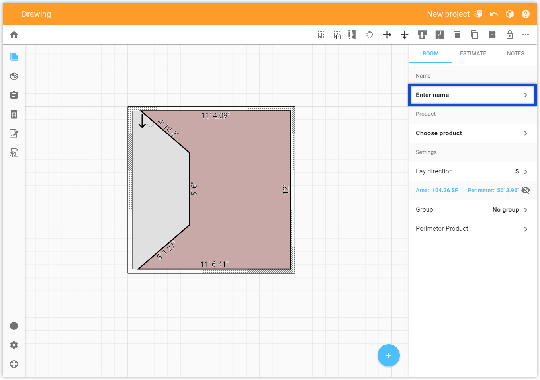Expand the Perimeter Product row
The height and width of the screenshot is (380, 540).
[473, 229]
